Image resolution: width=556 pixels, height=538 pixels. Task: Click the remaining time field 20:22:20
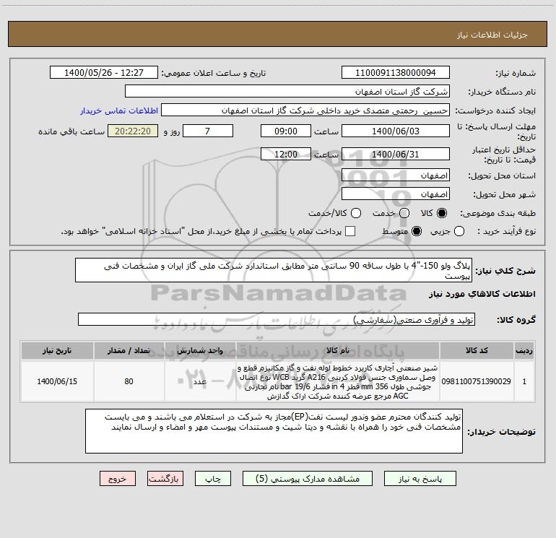pyautogui.click(x=133, y=131)
